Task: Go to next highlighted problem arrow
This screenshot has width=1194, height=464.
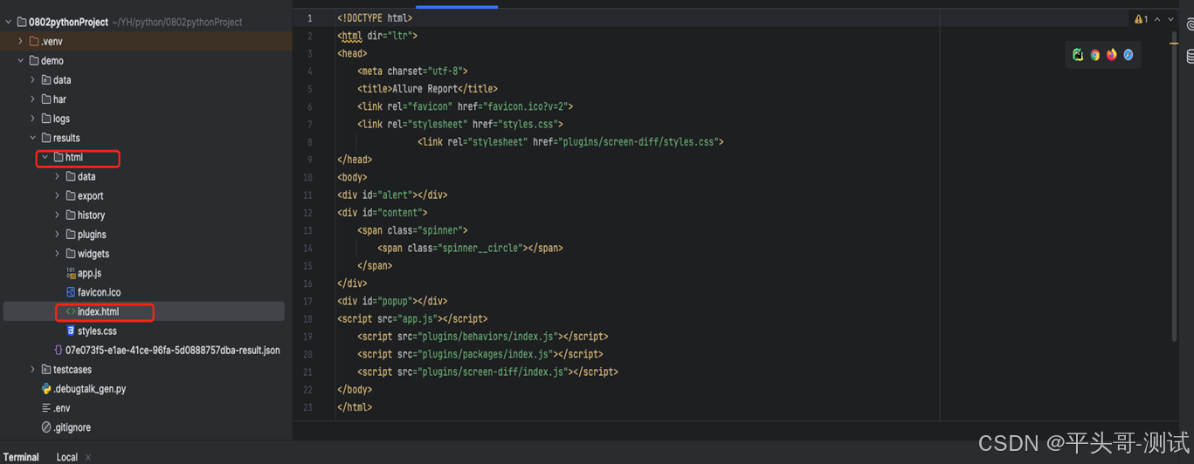Action: click(1170, 19)
